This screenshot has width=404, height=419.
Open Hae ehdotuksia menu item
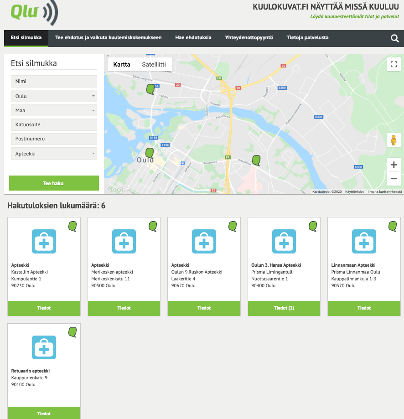pos(193,38)
